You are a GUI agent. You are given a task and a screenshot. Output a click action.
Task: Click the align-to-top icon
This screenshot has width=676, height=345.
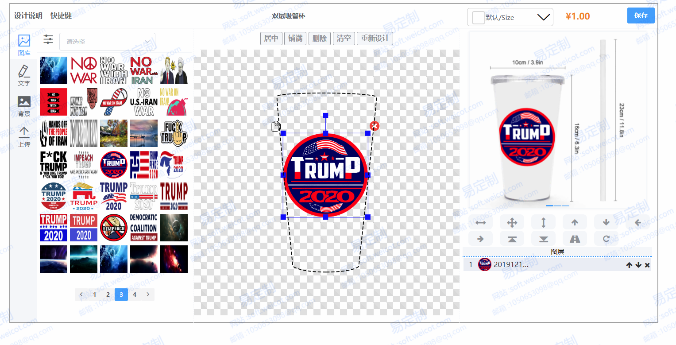point(512,239)
